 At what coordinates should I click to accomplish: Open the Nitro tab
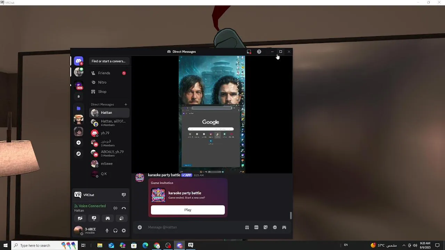(x=109, y=82)
